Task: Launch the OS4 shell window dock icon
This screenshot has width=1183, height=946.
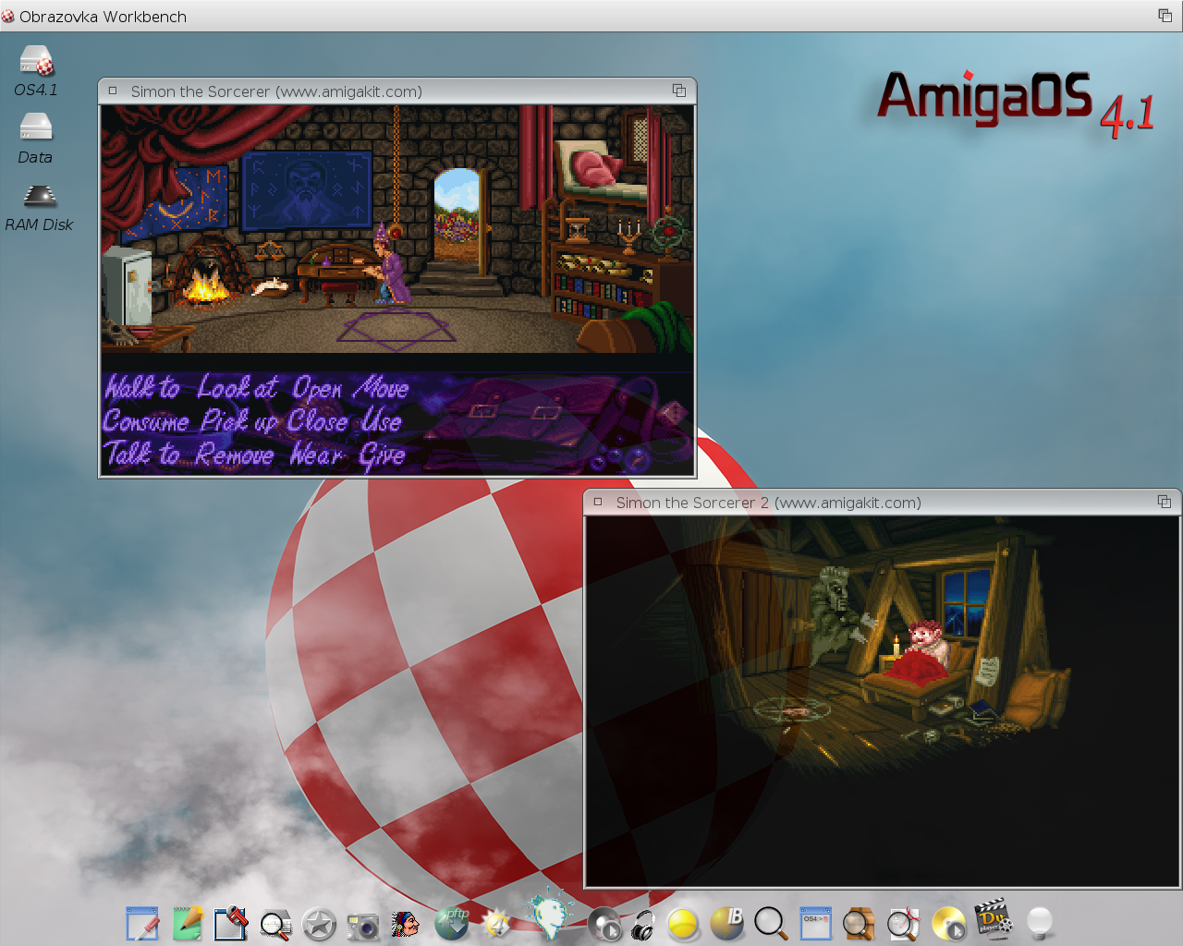Action: point(815,923)
